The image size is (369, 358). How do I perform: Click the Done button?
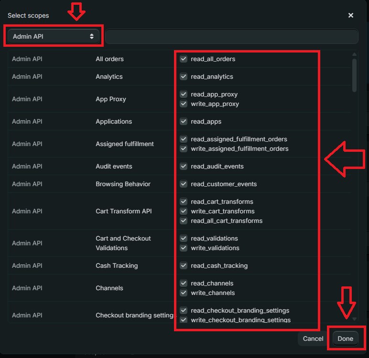(x=345, y=339)
